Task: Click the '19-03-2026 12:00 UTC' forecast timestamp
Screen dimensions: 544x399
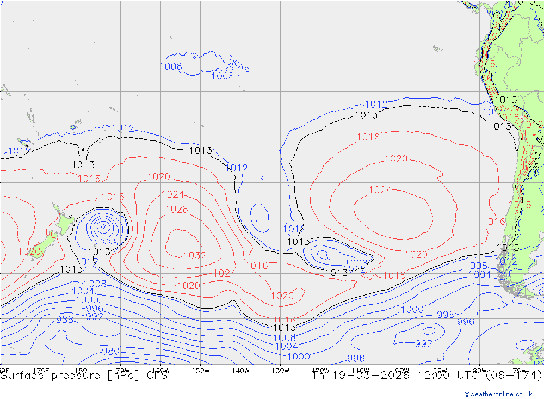Action: (x=406, y=376)
